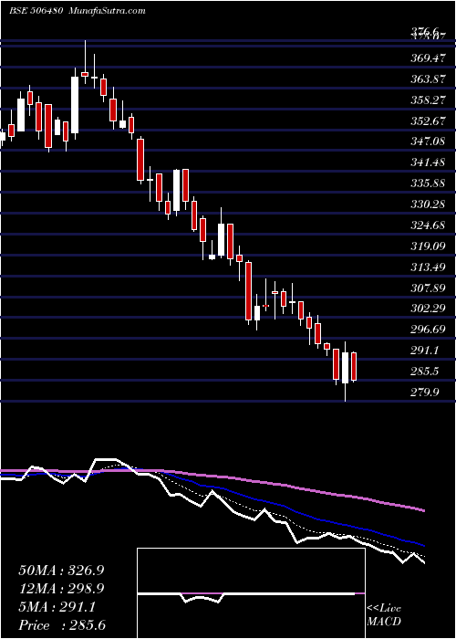Click the 296.69 price axis label
Screen dimensions: 456x639
click(428, 330)
